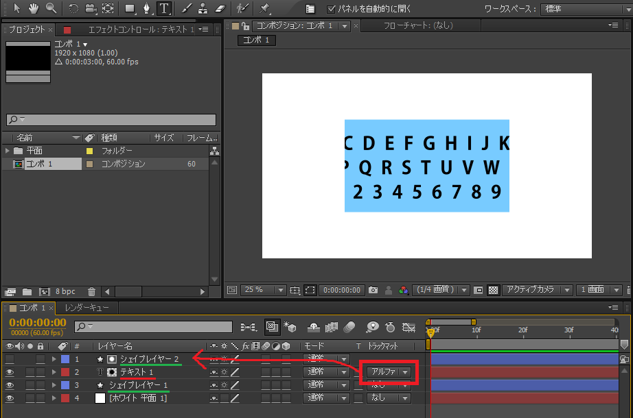633x418 pixels.
Task: Select the Eraser tool
Action: [220, 8]
